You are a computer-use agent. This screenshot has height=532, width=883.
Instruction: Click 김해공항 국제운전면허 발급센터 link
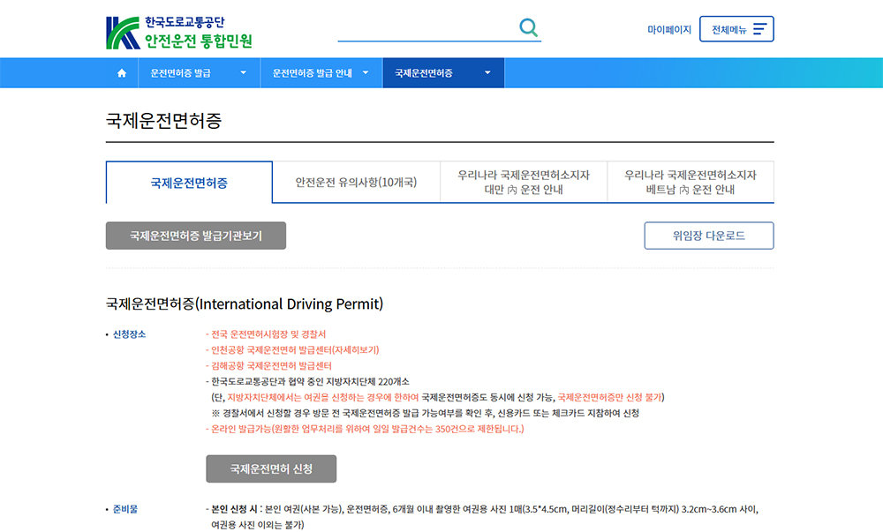pyautogui.click(x=268, y=365)
